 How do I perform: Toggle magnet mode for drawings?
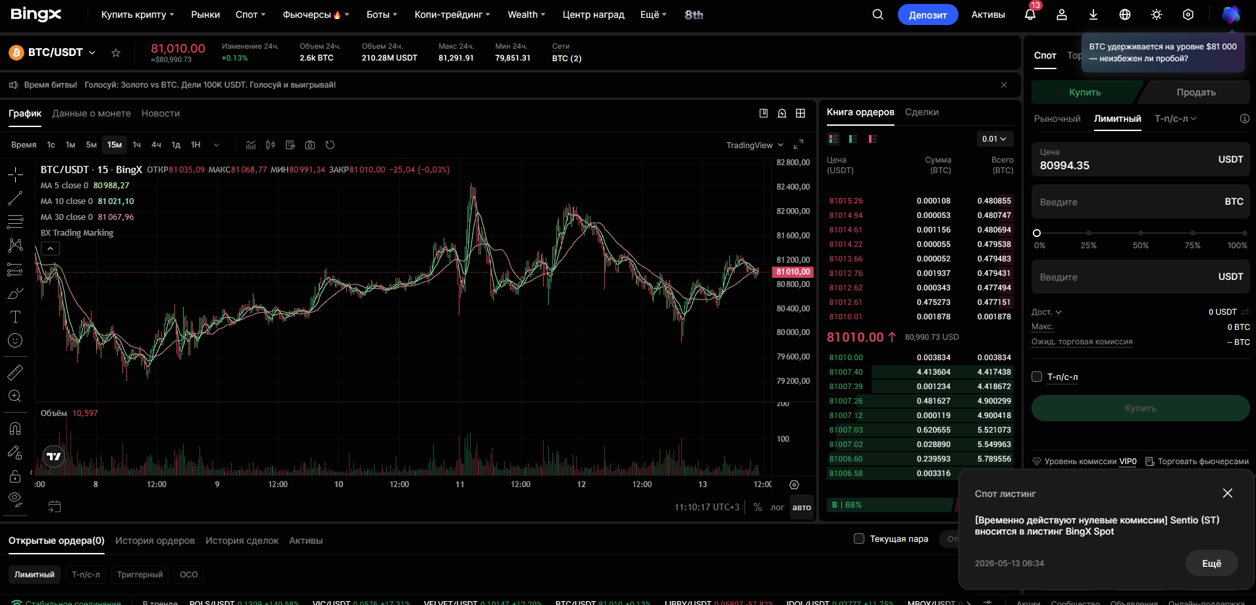[x=15, y=429]
